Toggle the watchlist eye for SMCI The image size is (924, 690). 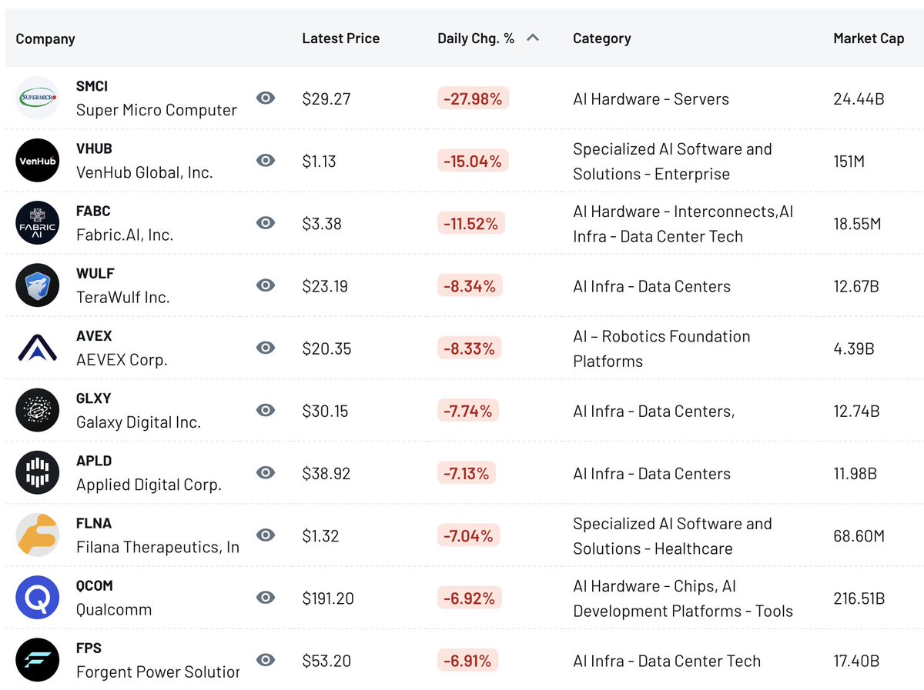(266, 98)
